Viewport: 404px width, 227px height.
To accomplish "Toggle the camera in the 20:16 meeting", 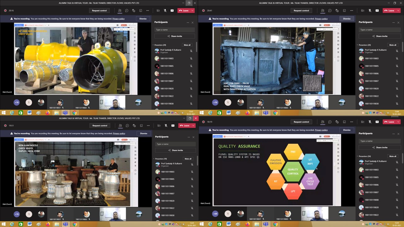I will [x=158, y=10].
